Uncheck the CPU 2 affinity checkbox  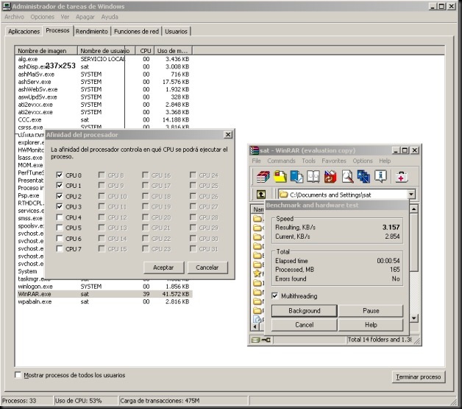coord(60,196)
